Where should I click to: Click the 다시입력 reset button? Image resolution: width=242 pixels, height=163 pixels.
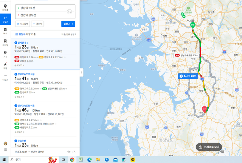coord(23,24)
